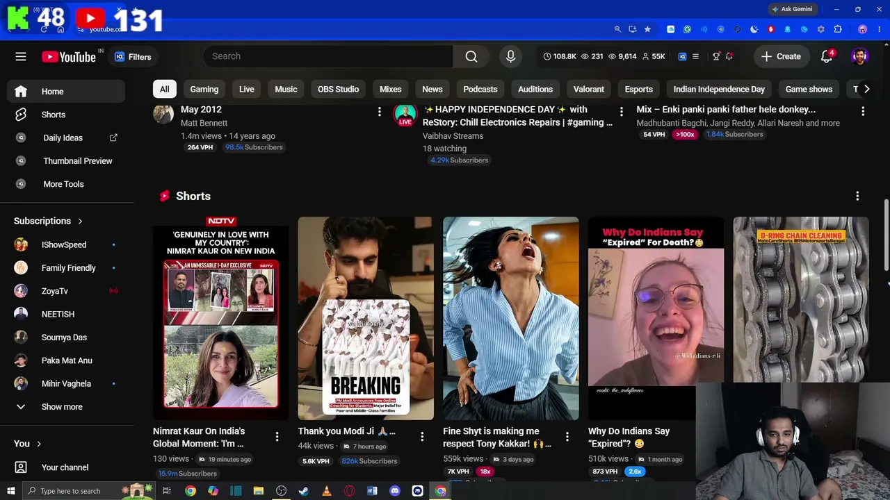Click Ask Gemini in the browser title bar
Viewport: 890px width, 500px height.
click(792, 9)
